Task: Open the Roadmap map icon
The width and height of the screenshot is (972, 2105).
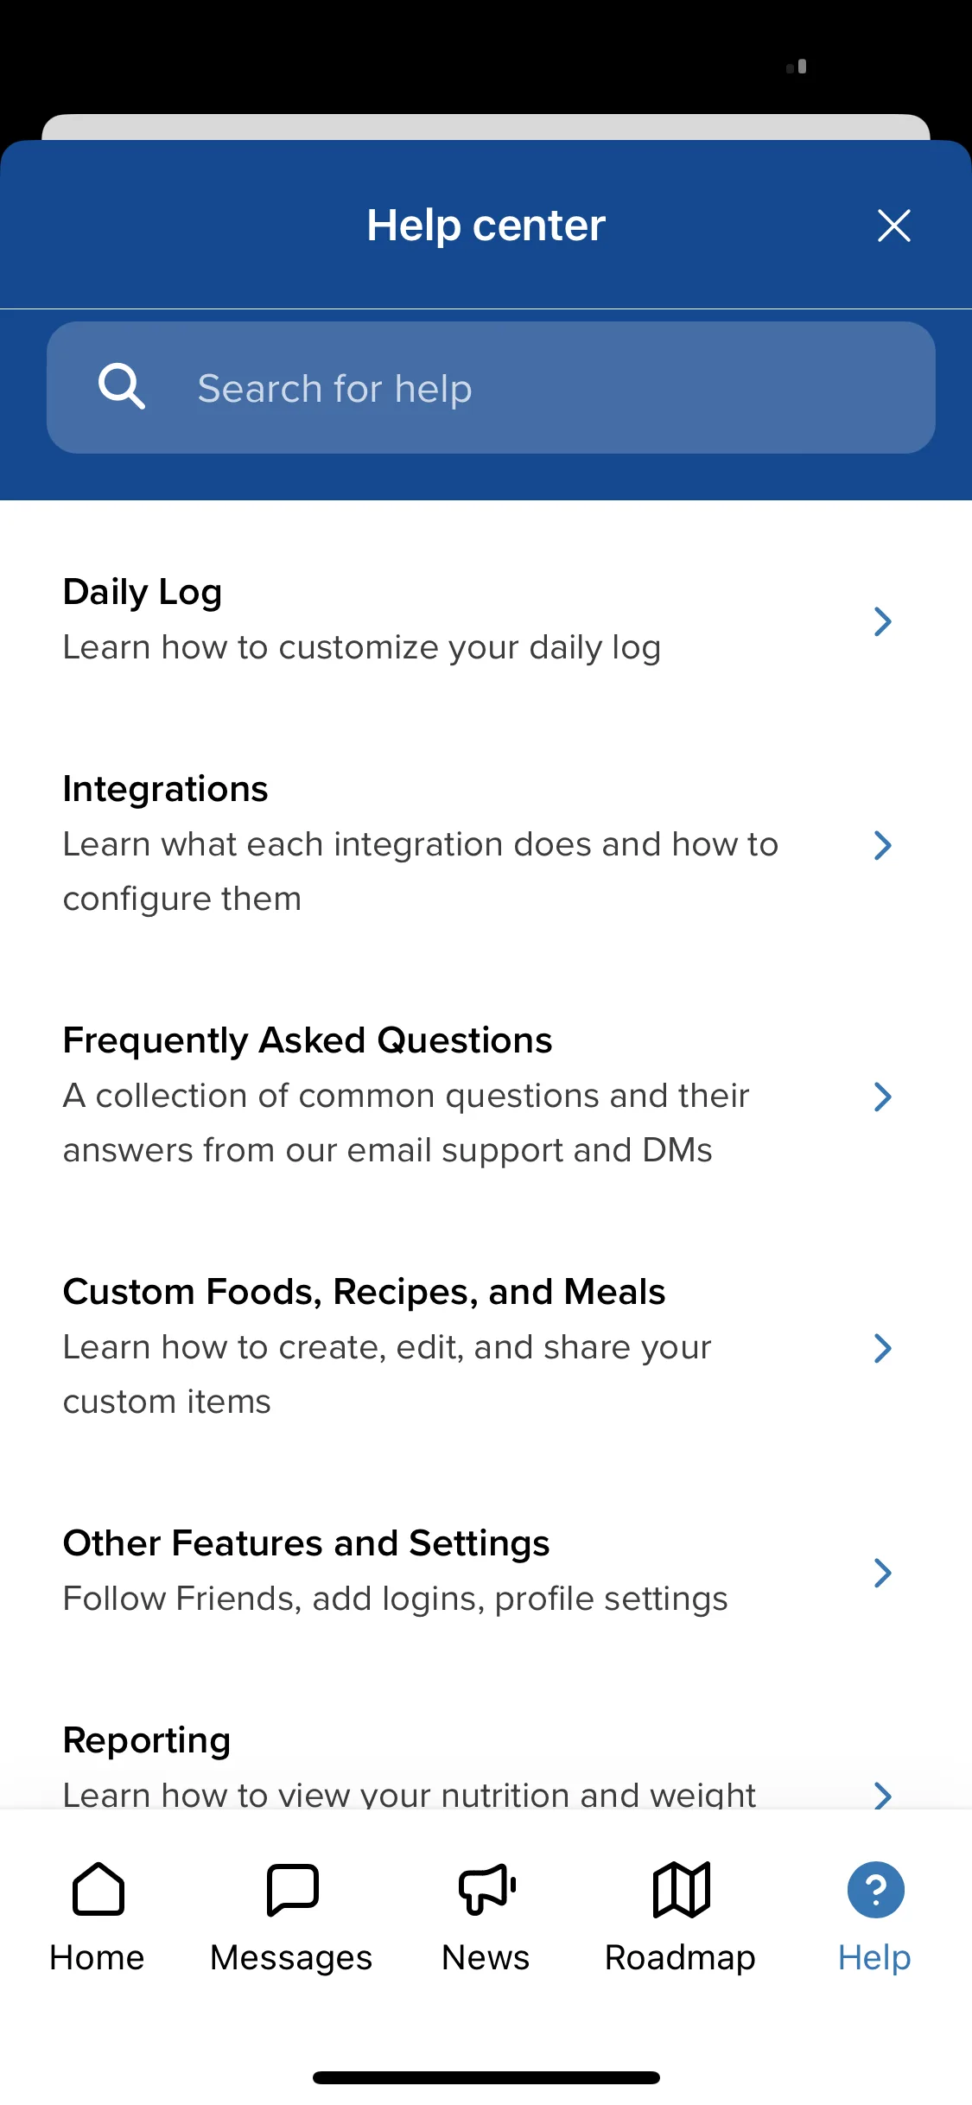Action: click(x=681, y=1889)
